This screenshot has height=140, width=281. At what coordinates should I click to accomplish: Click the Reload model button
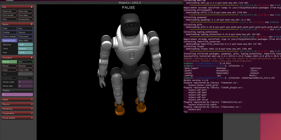pos(25,66)
